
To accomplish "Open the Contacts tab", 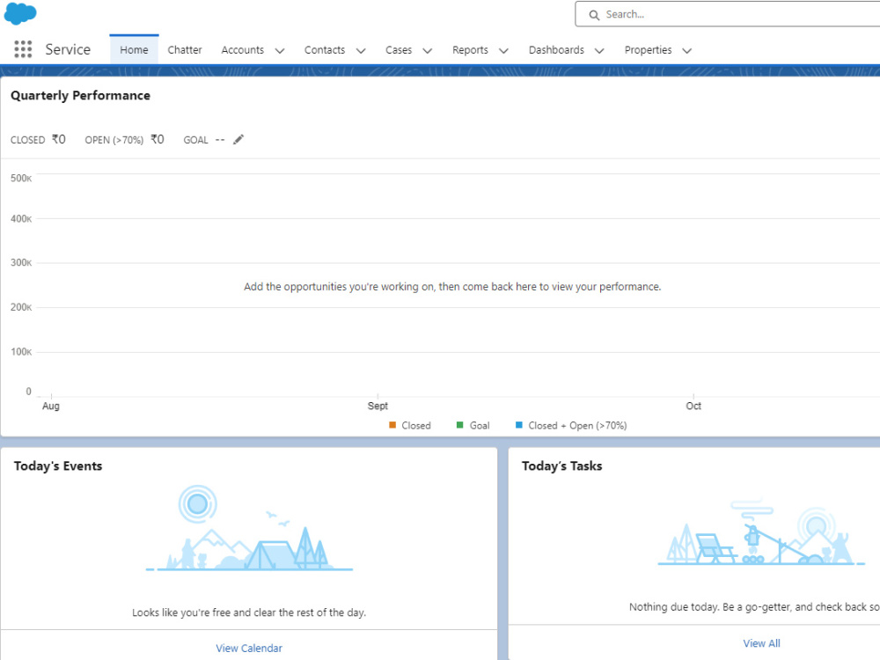I will pyautogui.click(x=325, y=50).
